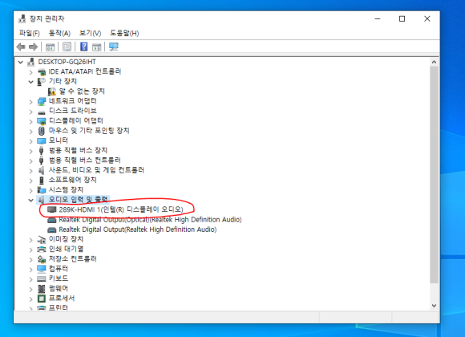Click the 디스크 드라이브 icon
This screenshot has height=337, width=465.
point(42,112)
